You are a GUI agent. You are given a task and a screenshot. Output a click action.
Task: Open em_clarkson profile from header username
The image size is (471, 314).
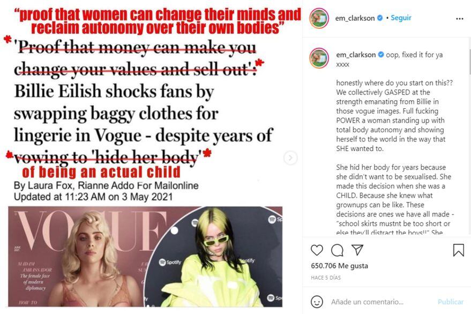coord(355,18)
